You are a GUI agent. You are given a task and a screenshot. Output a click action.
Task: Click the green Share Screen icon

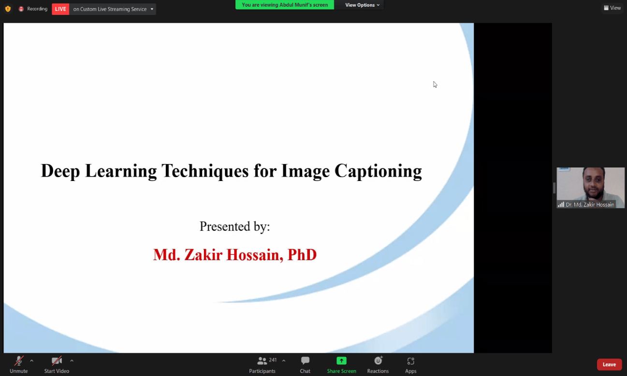click(341, 361)
